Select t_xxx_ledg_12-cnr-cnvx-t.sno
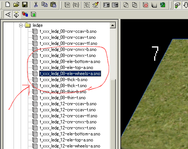The height and width of the screenshot is (149, 188). tap(68, 128)
